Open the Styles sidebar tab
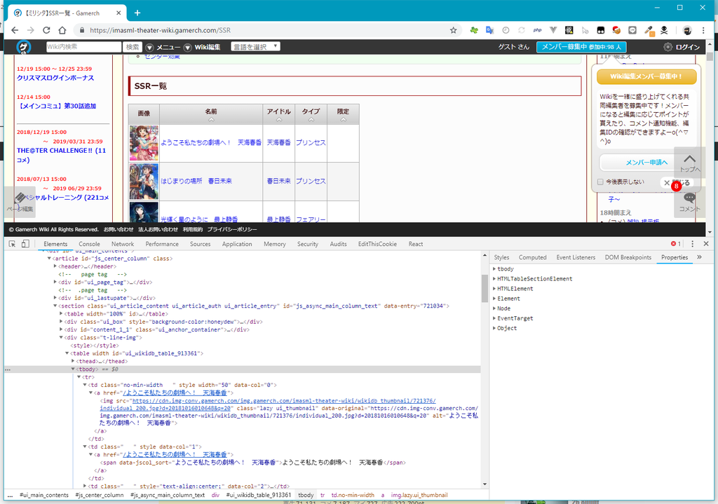The width and height of the screenshot is (718, 504). (501, 257)
